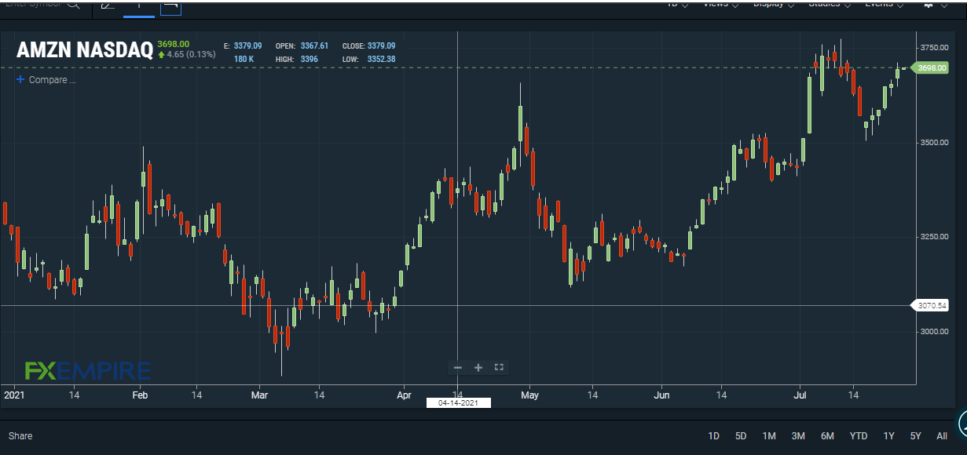Click the green 3698.00 price under the title
The width and height of the screenshot is (967, 455).
(x=174, y=43)
